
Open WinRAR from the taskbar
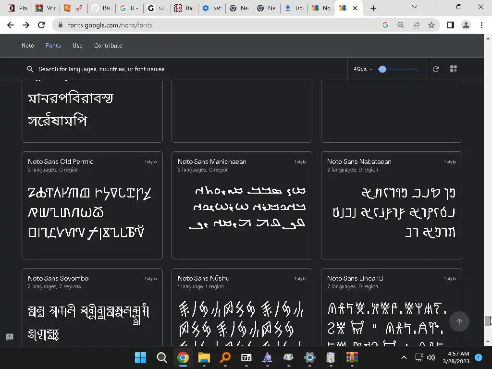[352, 357]
